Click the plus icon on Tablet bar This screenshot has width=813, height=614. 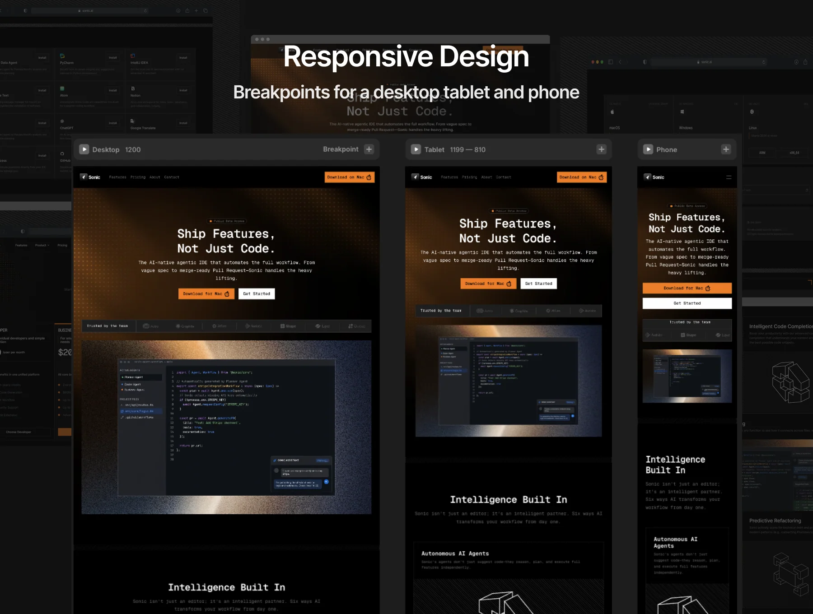(x=601, y=149)
